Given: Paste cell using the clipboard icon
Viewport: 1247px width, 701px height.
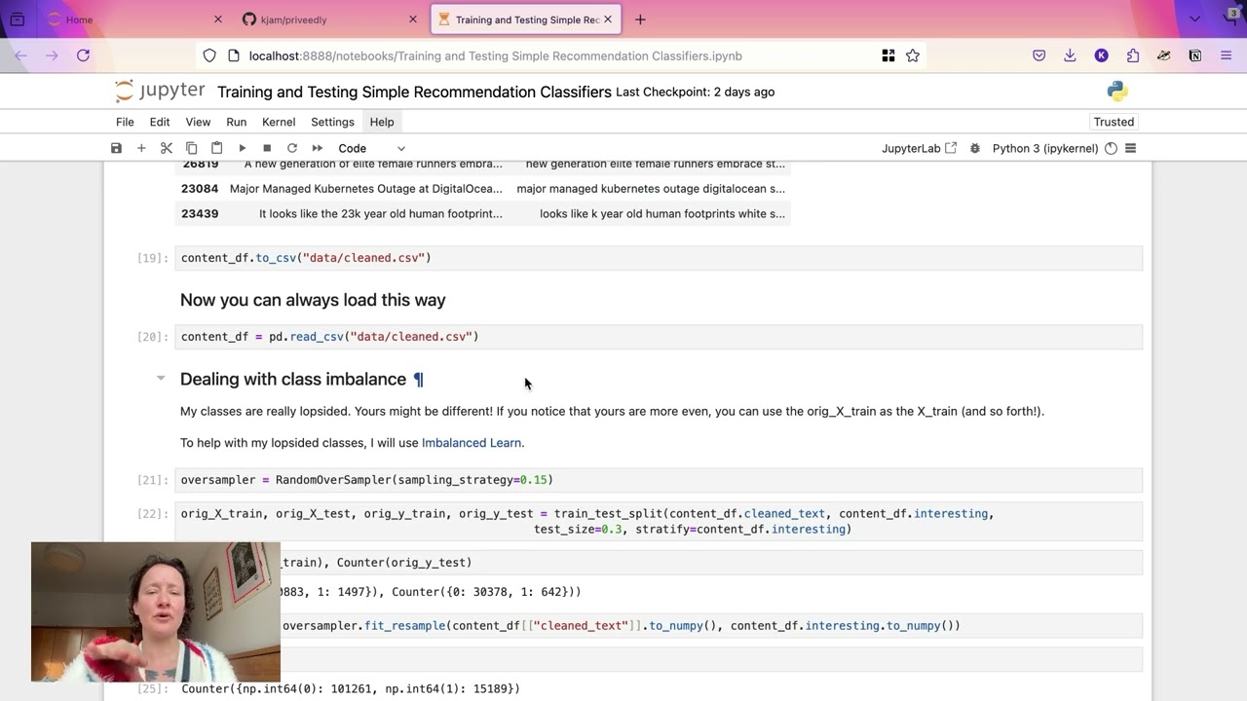Looking at the screenshot, I should 216,148.
